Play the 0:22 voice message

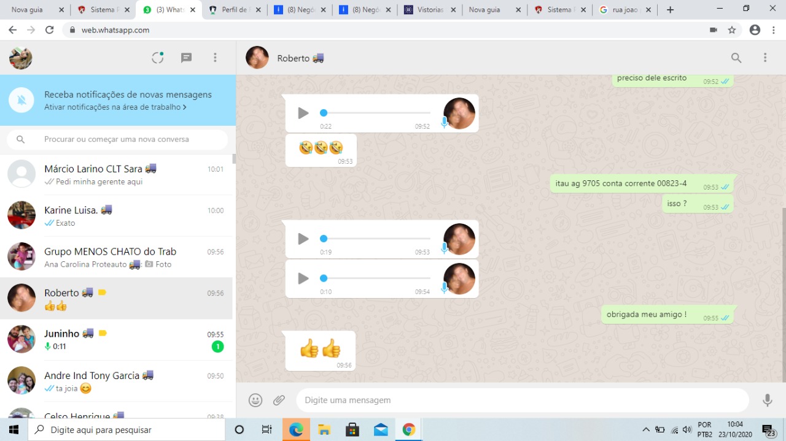303,113
